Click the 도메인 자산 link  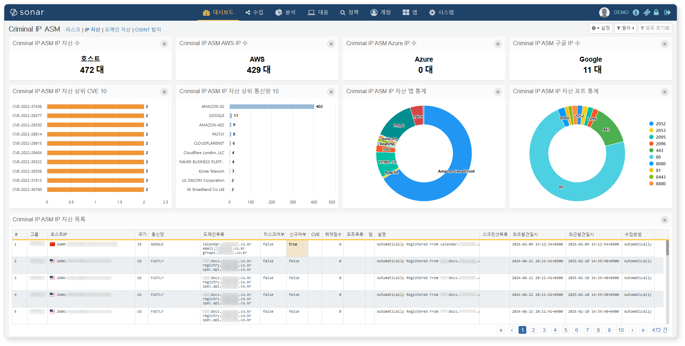click(118, 30)
